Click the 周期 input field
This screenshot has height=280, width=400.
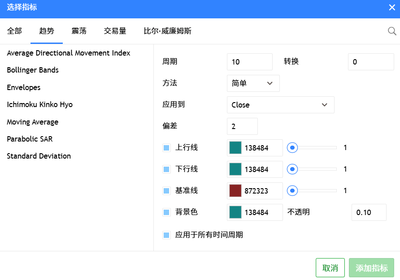tap(249, 62)
